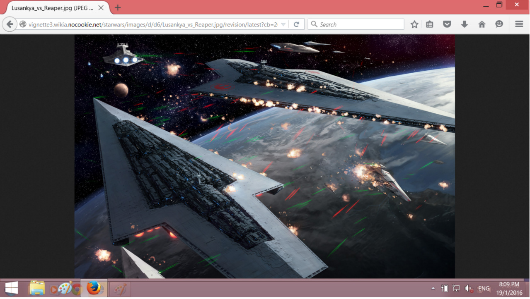Change ENG input language
This screenshot has height=299, width=530.
[484, 288]
